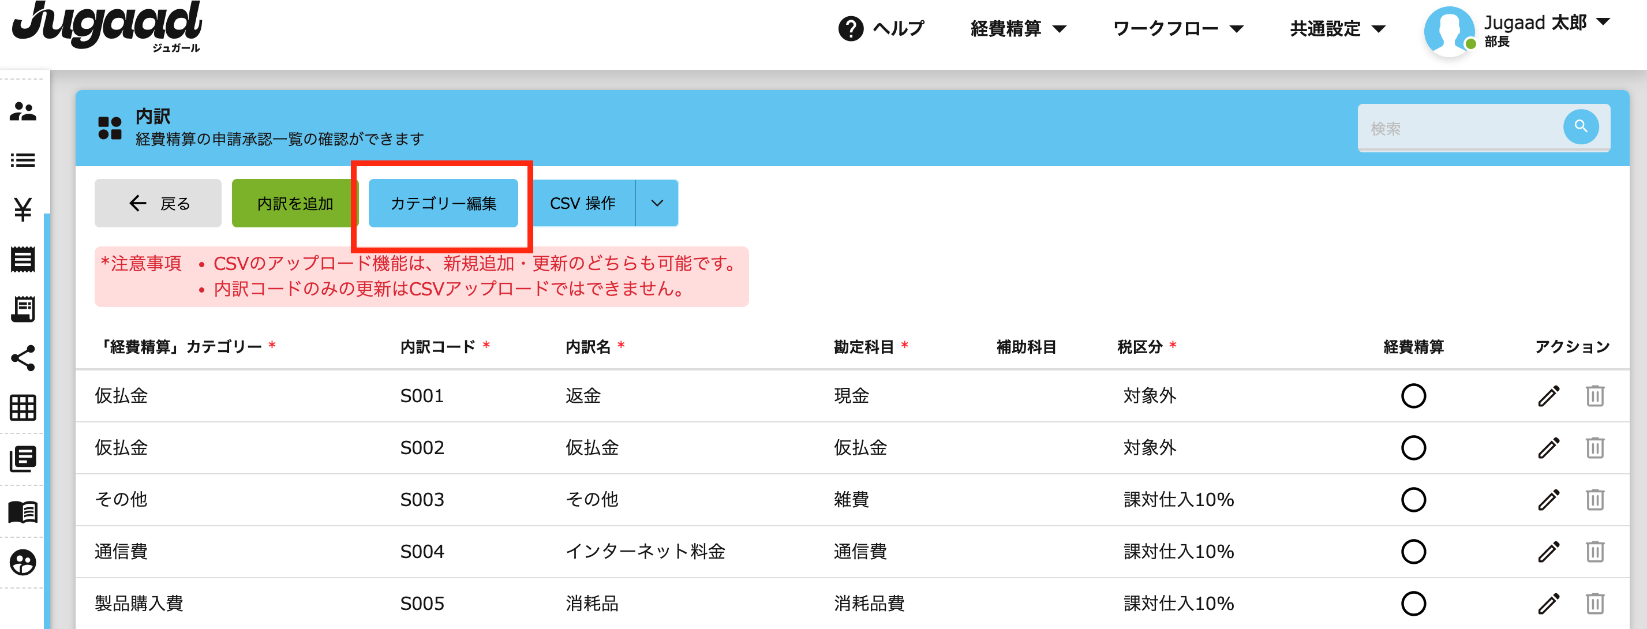
Task: Click the 税区分 column header
Action: tap(1139, 346)
